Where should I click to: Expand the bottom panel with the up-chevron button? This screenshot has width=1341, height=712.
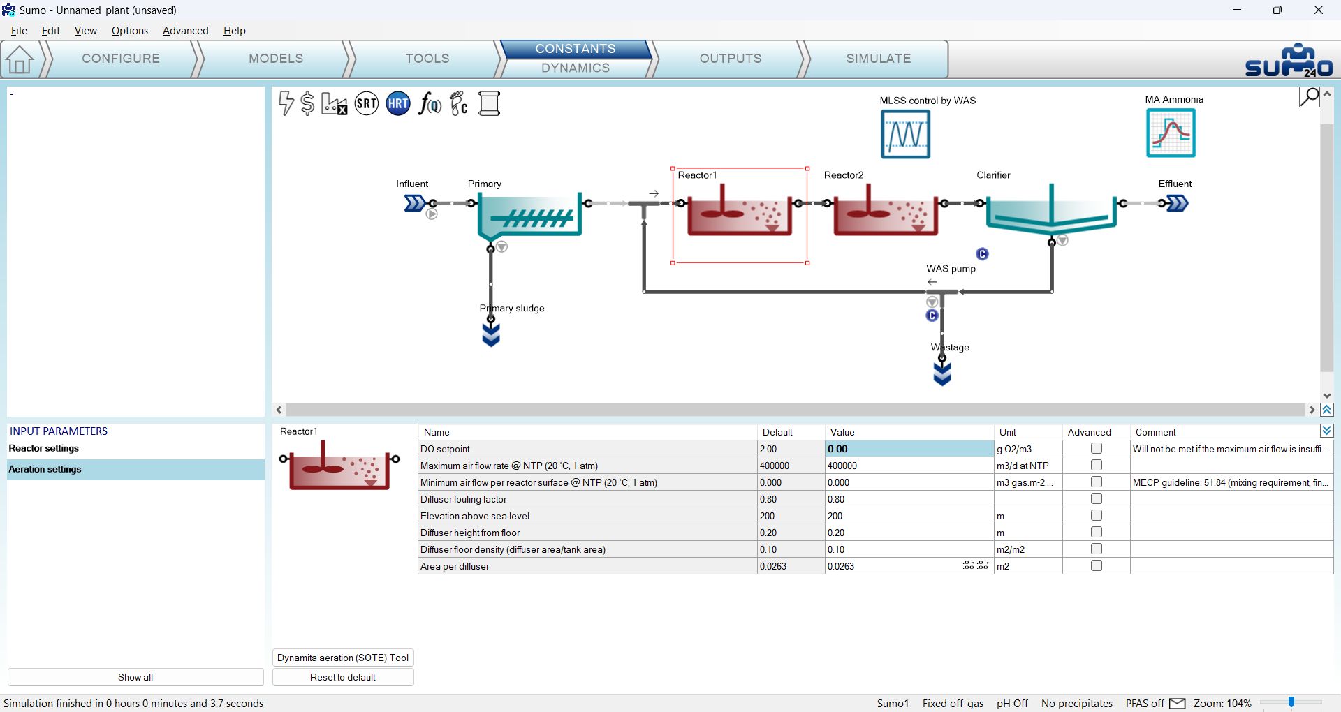coord(1327,410)
